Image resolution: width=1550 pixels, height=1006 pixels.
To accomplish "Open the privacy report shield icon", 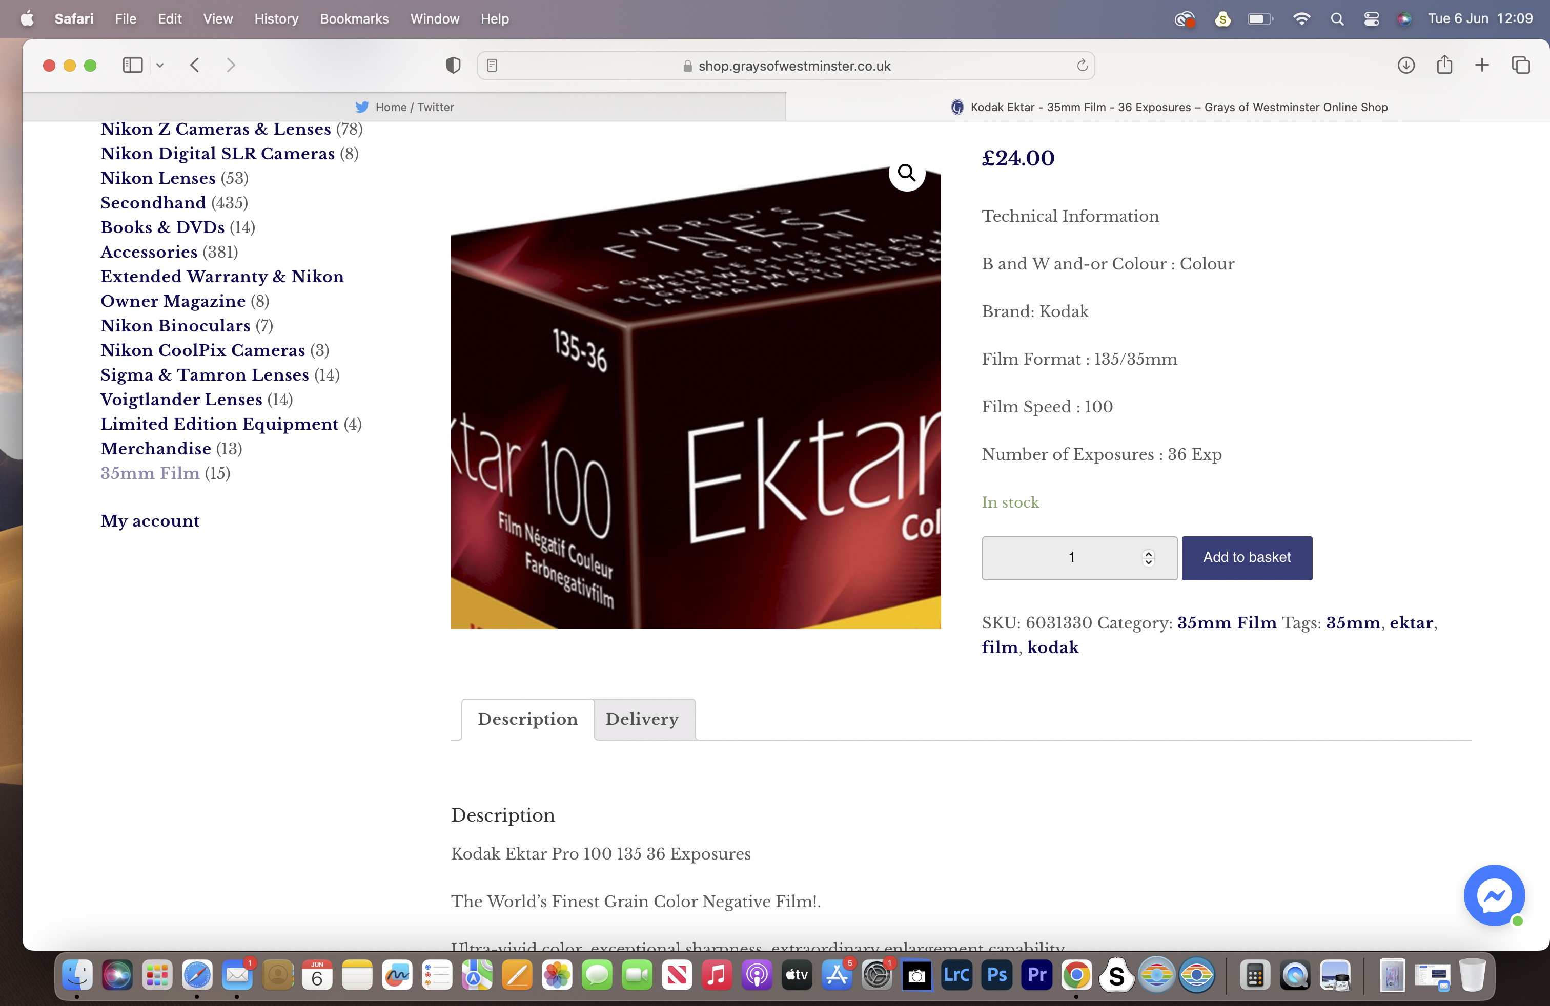I will (453, 65).
